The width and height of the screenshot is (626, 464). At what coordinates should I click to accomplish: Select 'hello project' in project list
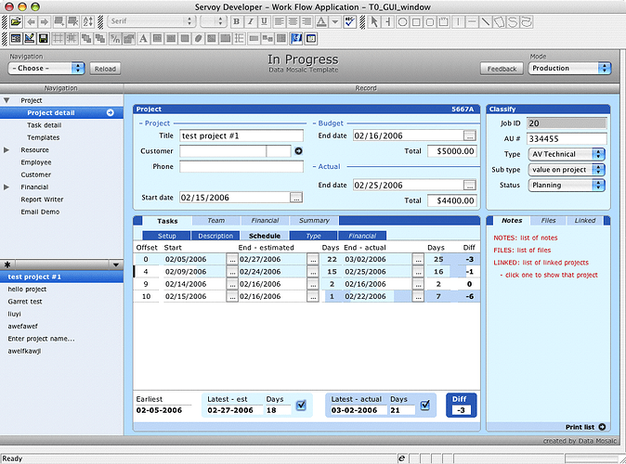coord(27,290)
